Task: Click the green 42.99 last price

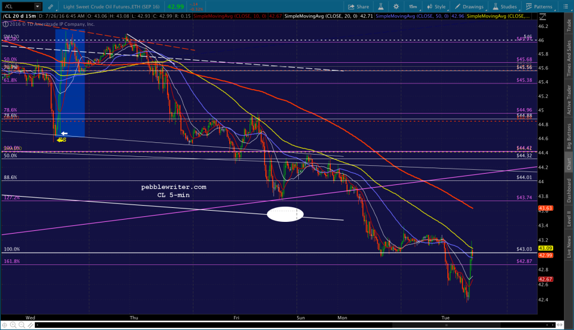Action: tap(175, 7)
